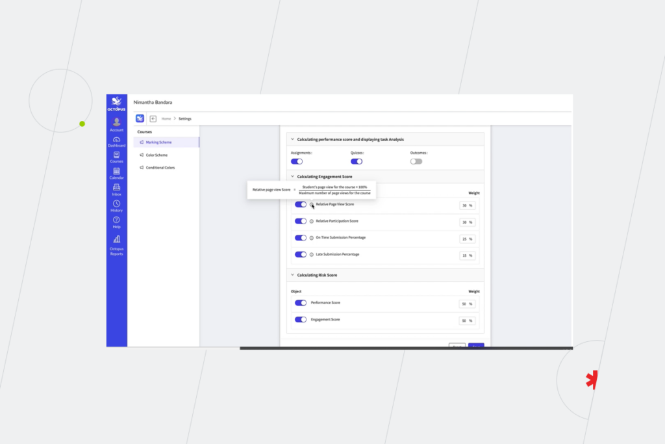This screenshot has width=665, height=444.
Task: Select Color Scheme in Courses menu
Action: pos(156,155)
